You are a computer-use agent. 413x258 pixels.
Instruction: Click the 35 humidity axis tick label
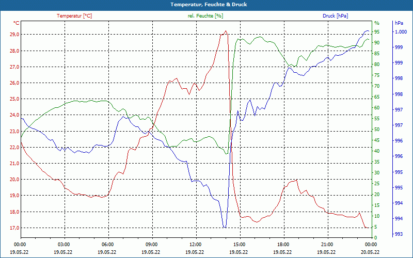click(377, 162)
